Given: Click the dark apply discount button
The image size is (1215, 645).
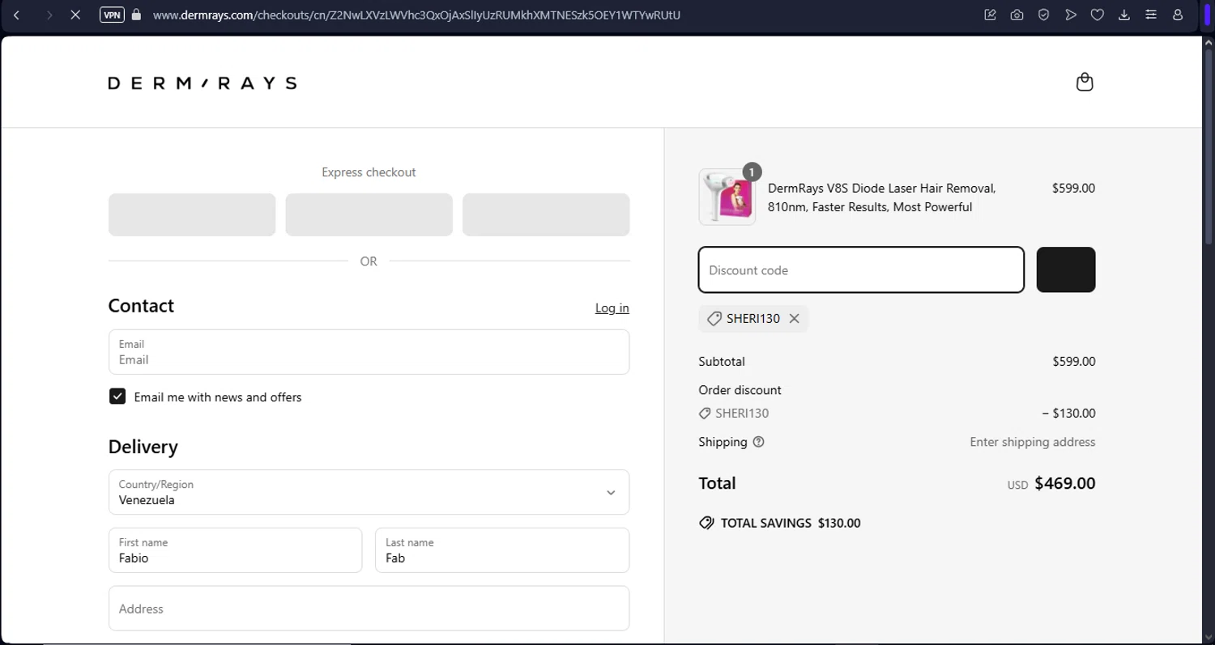Looking at the screenshot, I should [x=1066, y=269].
